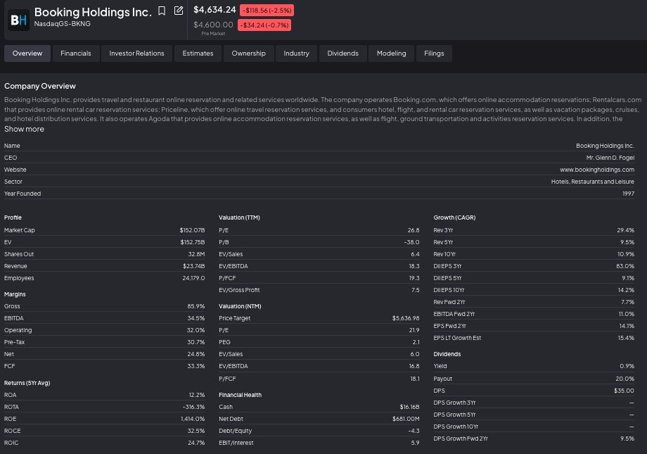
Task: Open the Dividends tab
Action: (343, 53)
